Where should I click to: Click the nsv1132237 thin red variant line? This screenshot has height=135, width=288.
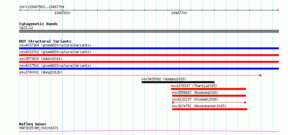(209, 102)
